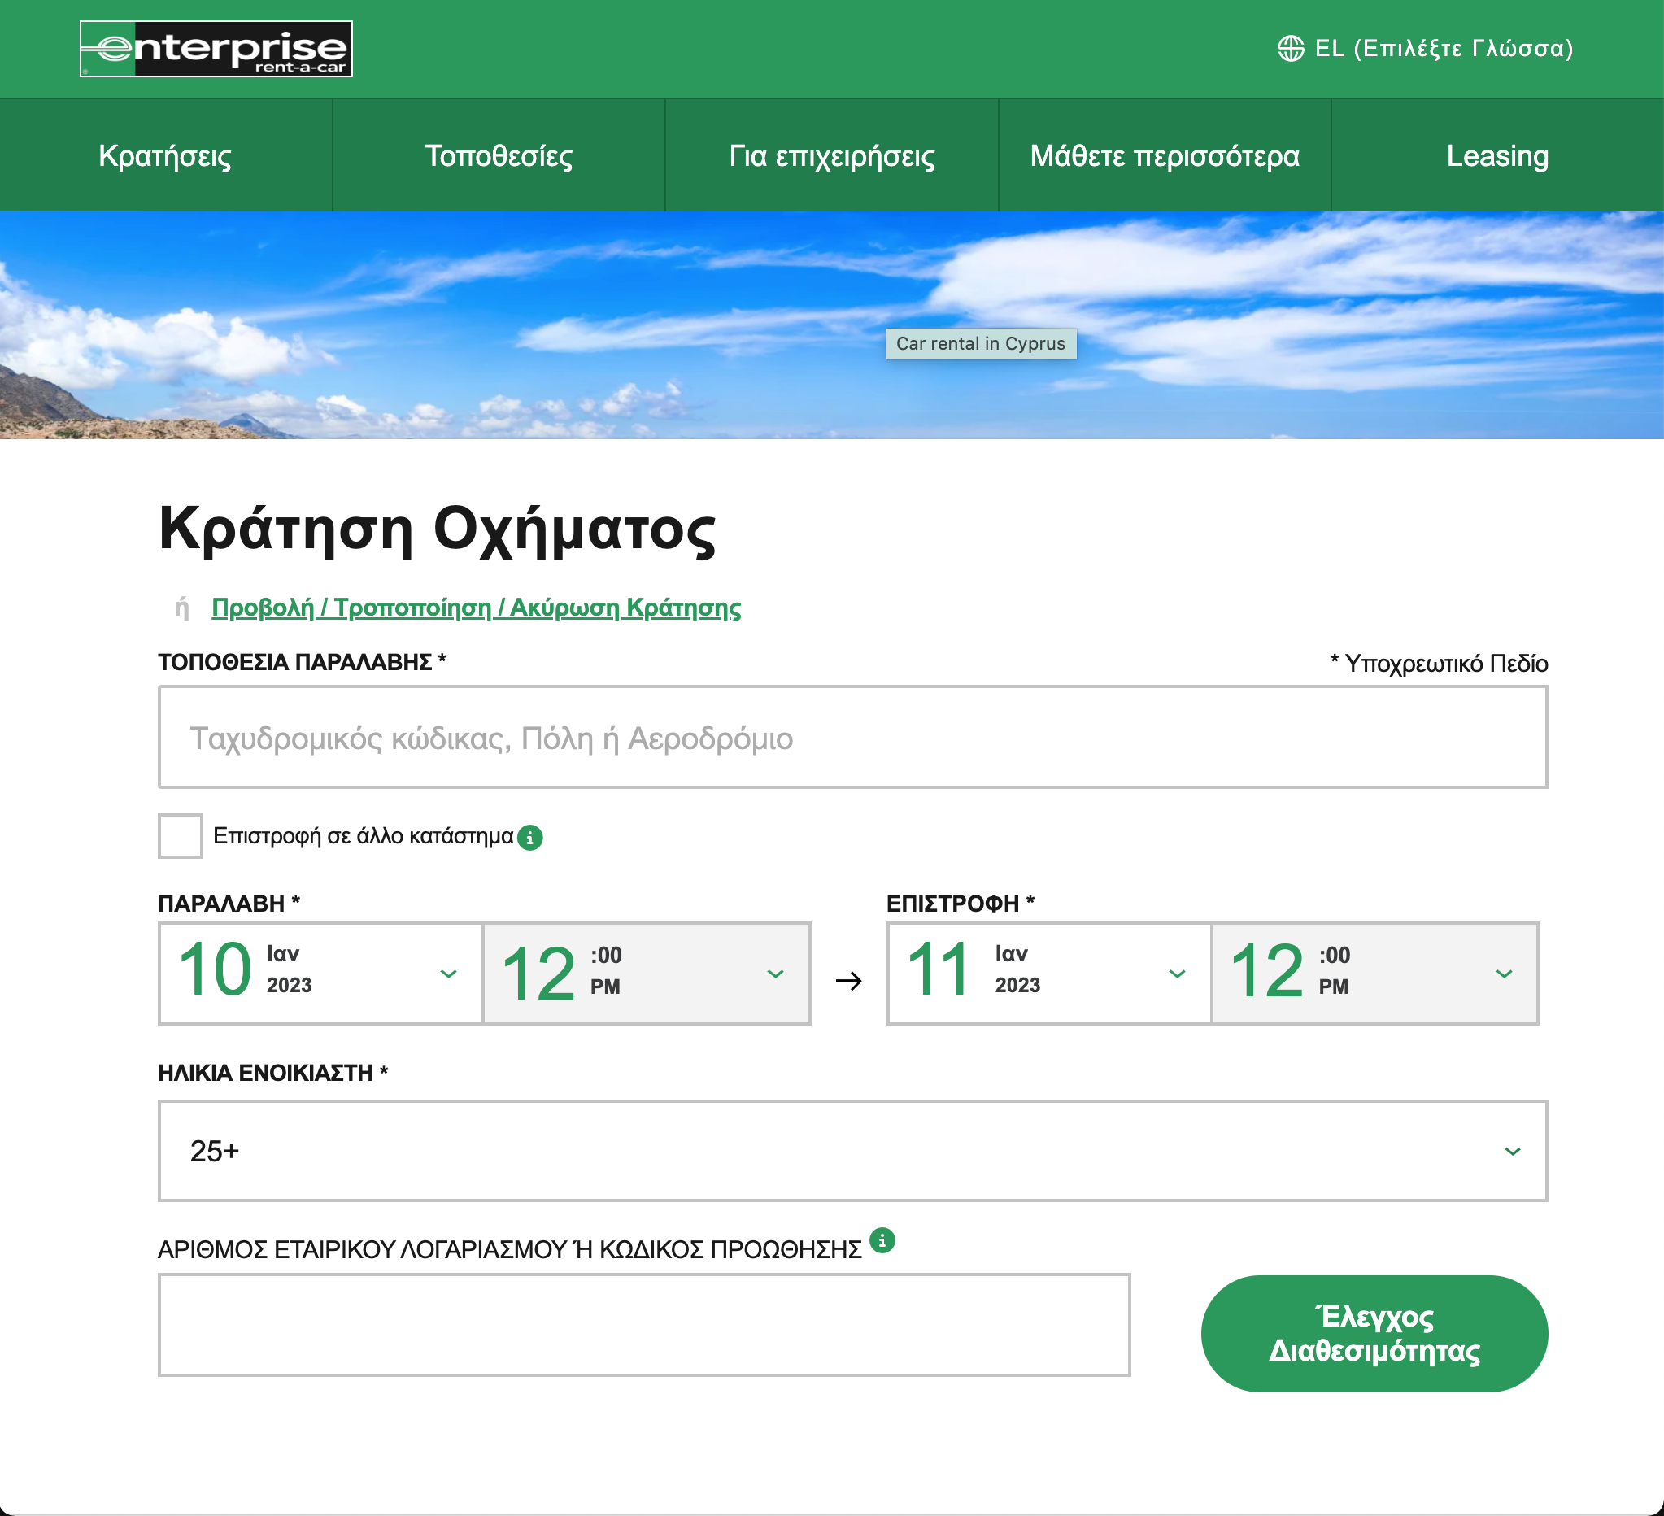Click the corporate account number input field
The width and height of the screenshot is (1664, 1516).
[x=644, y=1325]
